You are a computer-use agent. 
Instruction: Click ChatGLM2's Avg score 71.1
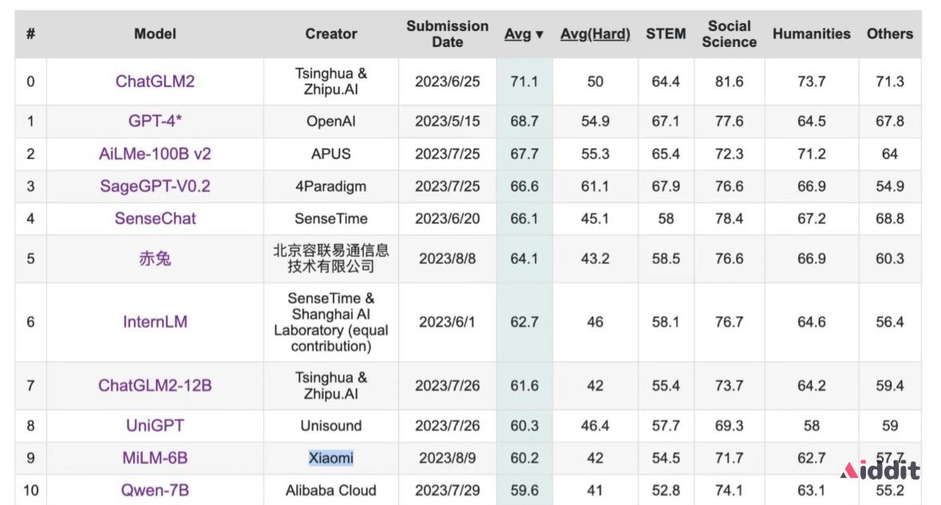(x=524, y=81)
